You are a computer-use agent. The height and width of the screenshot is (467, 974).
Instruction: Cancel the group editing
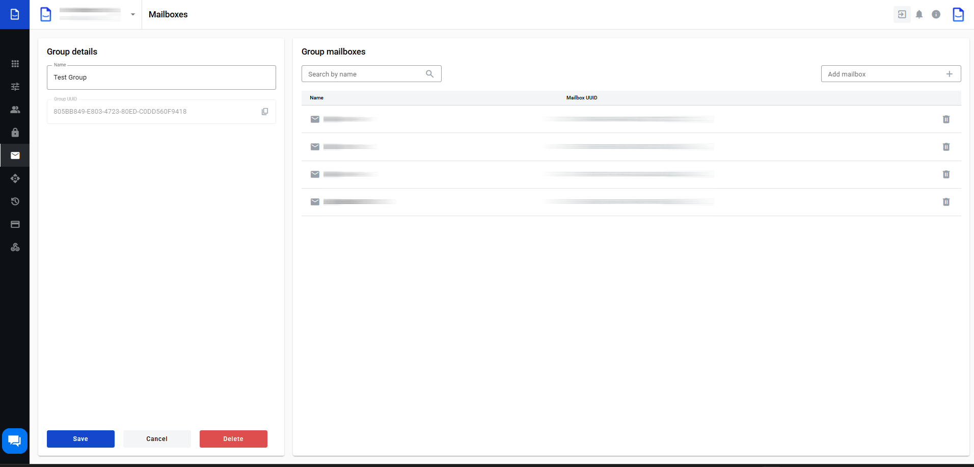click(157, 439)
